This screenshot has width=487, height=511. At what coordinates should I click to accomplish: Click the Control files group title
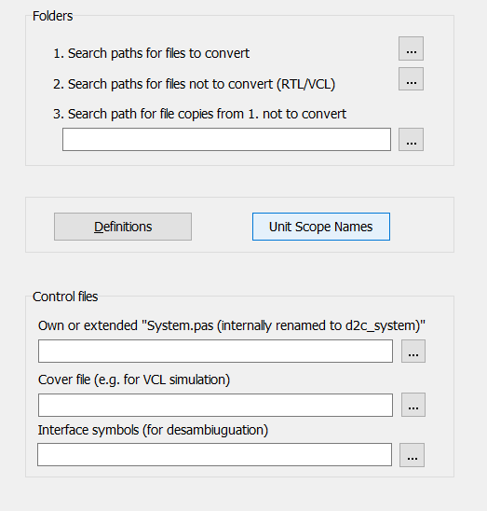point(65,297)
